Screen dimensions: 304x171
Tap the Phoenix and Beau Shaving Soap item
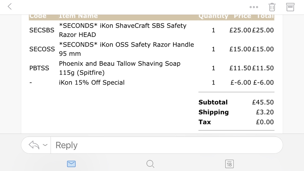120,68
